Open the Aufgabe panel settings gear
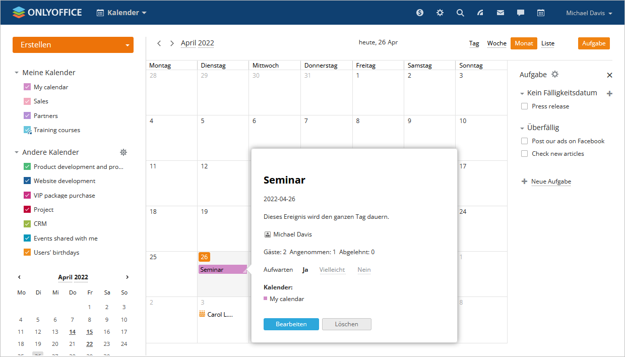The height and width of the screenshot is (357, 625). point(555,74)
